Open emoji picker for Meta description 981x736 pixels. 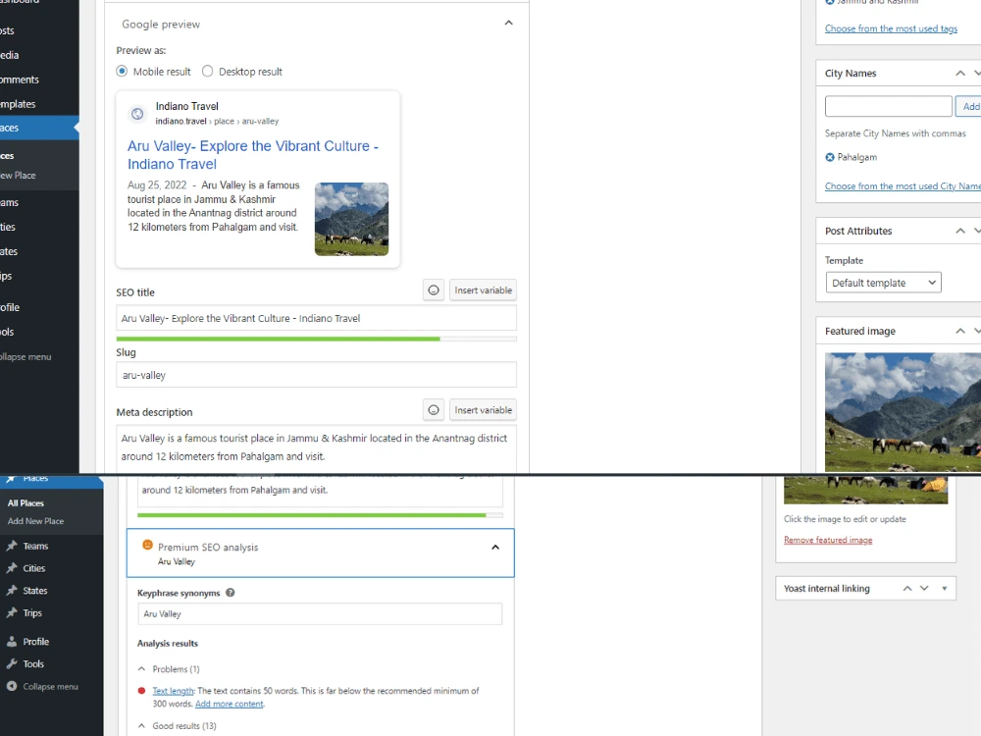click(x=434, y=410)
